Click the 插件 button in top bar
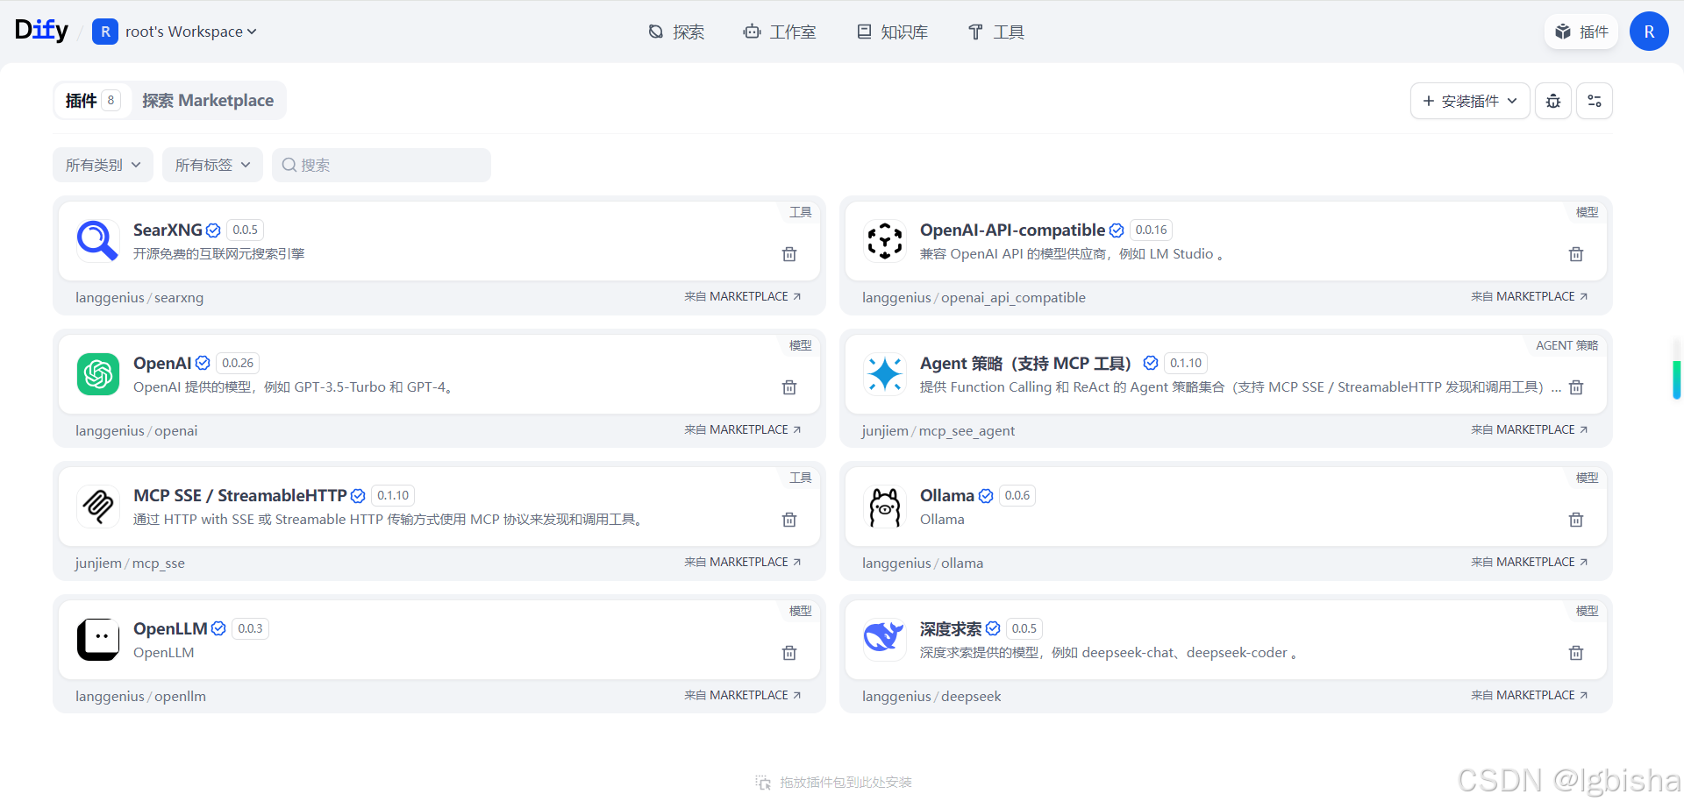 (1581, 32)
